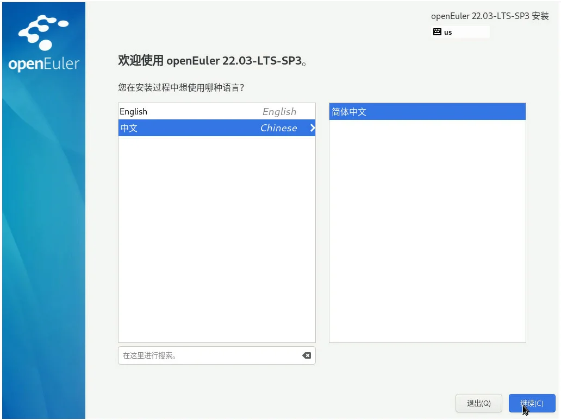This screenshot has width=561, height=420.
Task: Select the English language row
Action: pos(217,111)
